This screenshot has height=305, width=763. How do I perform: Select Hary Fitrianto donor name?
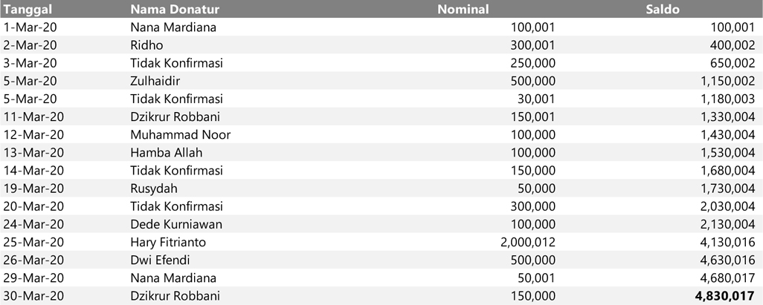(x=173, y=242)
